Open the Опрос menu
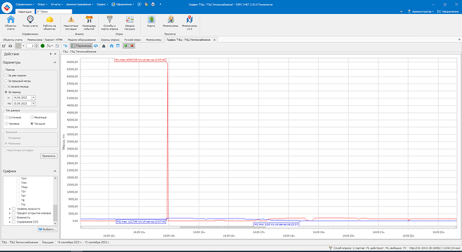The image size is (462, 252). point(42,5)
